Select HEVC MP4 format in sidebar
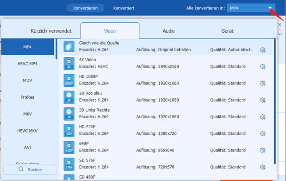Screen dimensions: 286x181 coord(27,64)
